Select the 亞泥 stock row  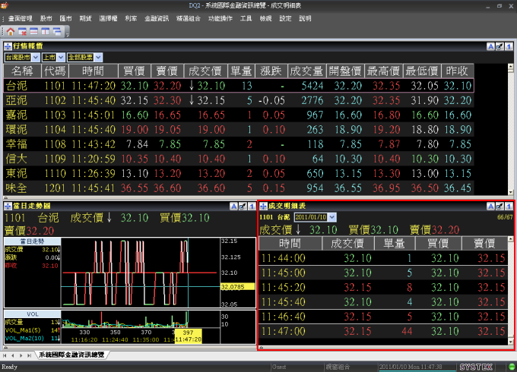239,100
